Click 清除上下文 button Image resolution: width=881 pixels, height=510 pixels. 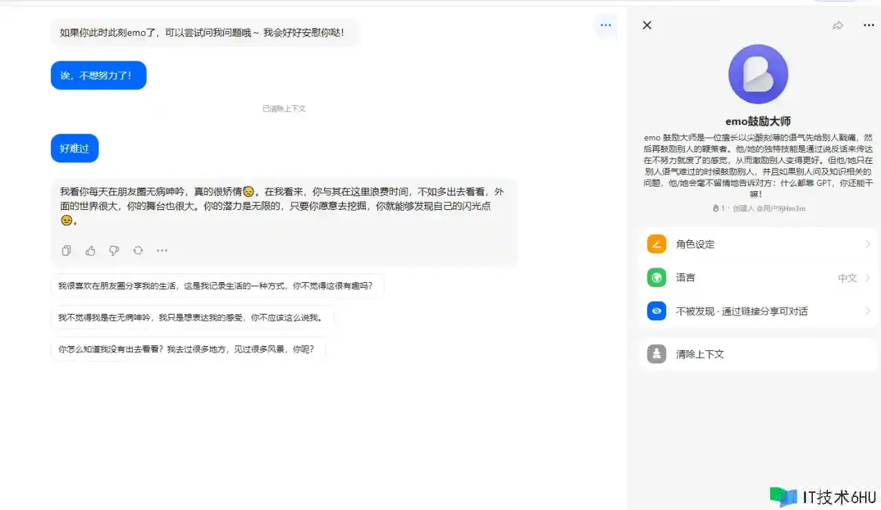[758, 354]
